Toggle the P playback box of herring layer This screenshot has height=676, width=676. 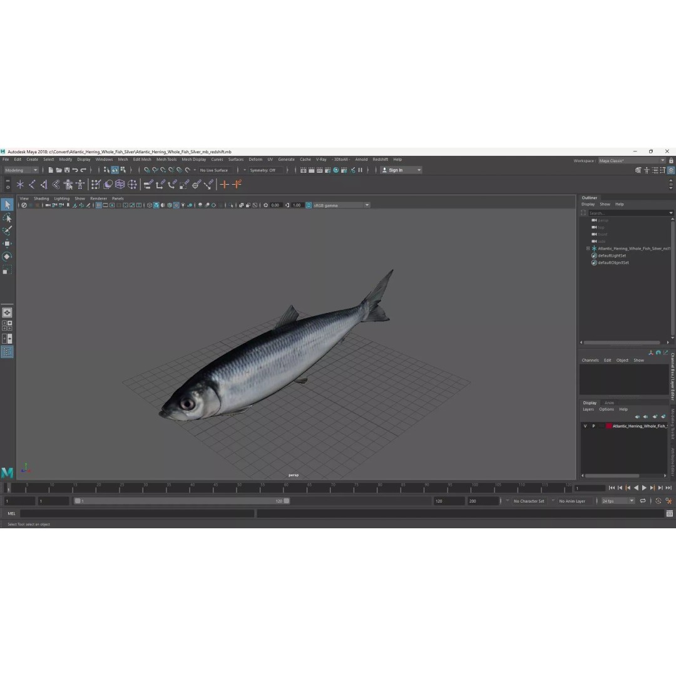pyautogui.click(x=593, y=426)
